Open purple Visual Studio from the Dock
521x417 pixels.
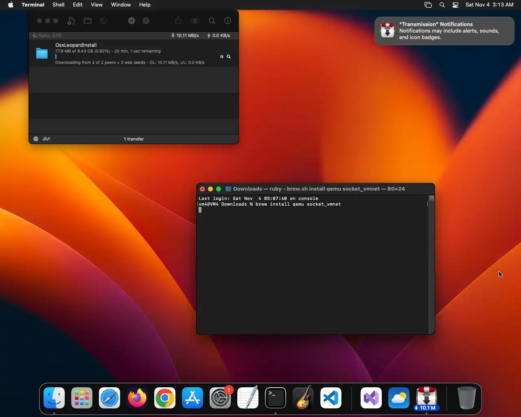coord(371,398)
